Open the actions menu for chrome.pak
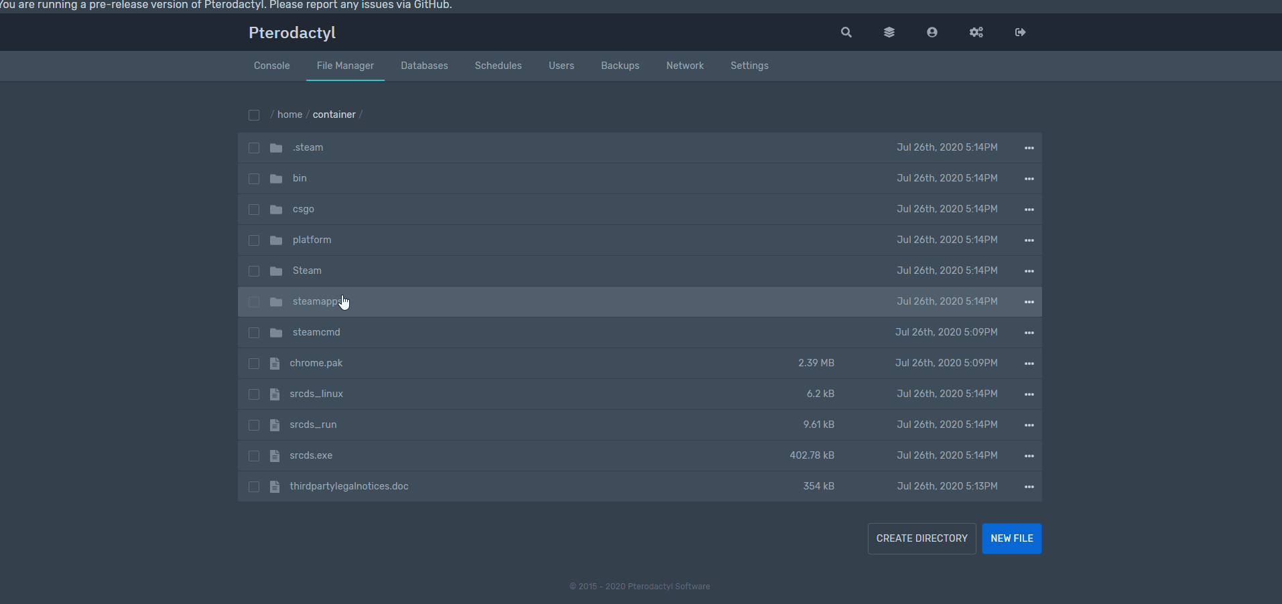Viewport: 1282px width, 604px height. 1029,363
